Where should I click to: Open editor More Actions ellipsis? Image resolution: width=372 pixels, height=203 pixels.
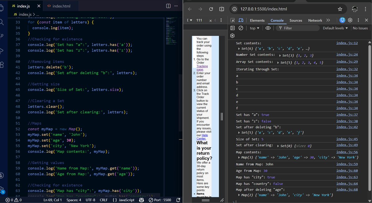tap(176, 6)
